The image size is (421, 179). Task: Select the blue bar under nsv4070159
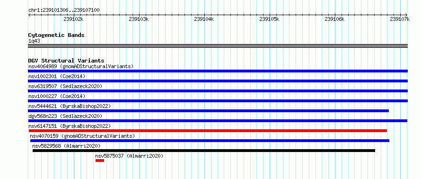(210, 141)
